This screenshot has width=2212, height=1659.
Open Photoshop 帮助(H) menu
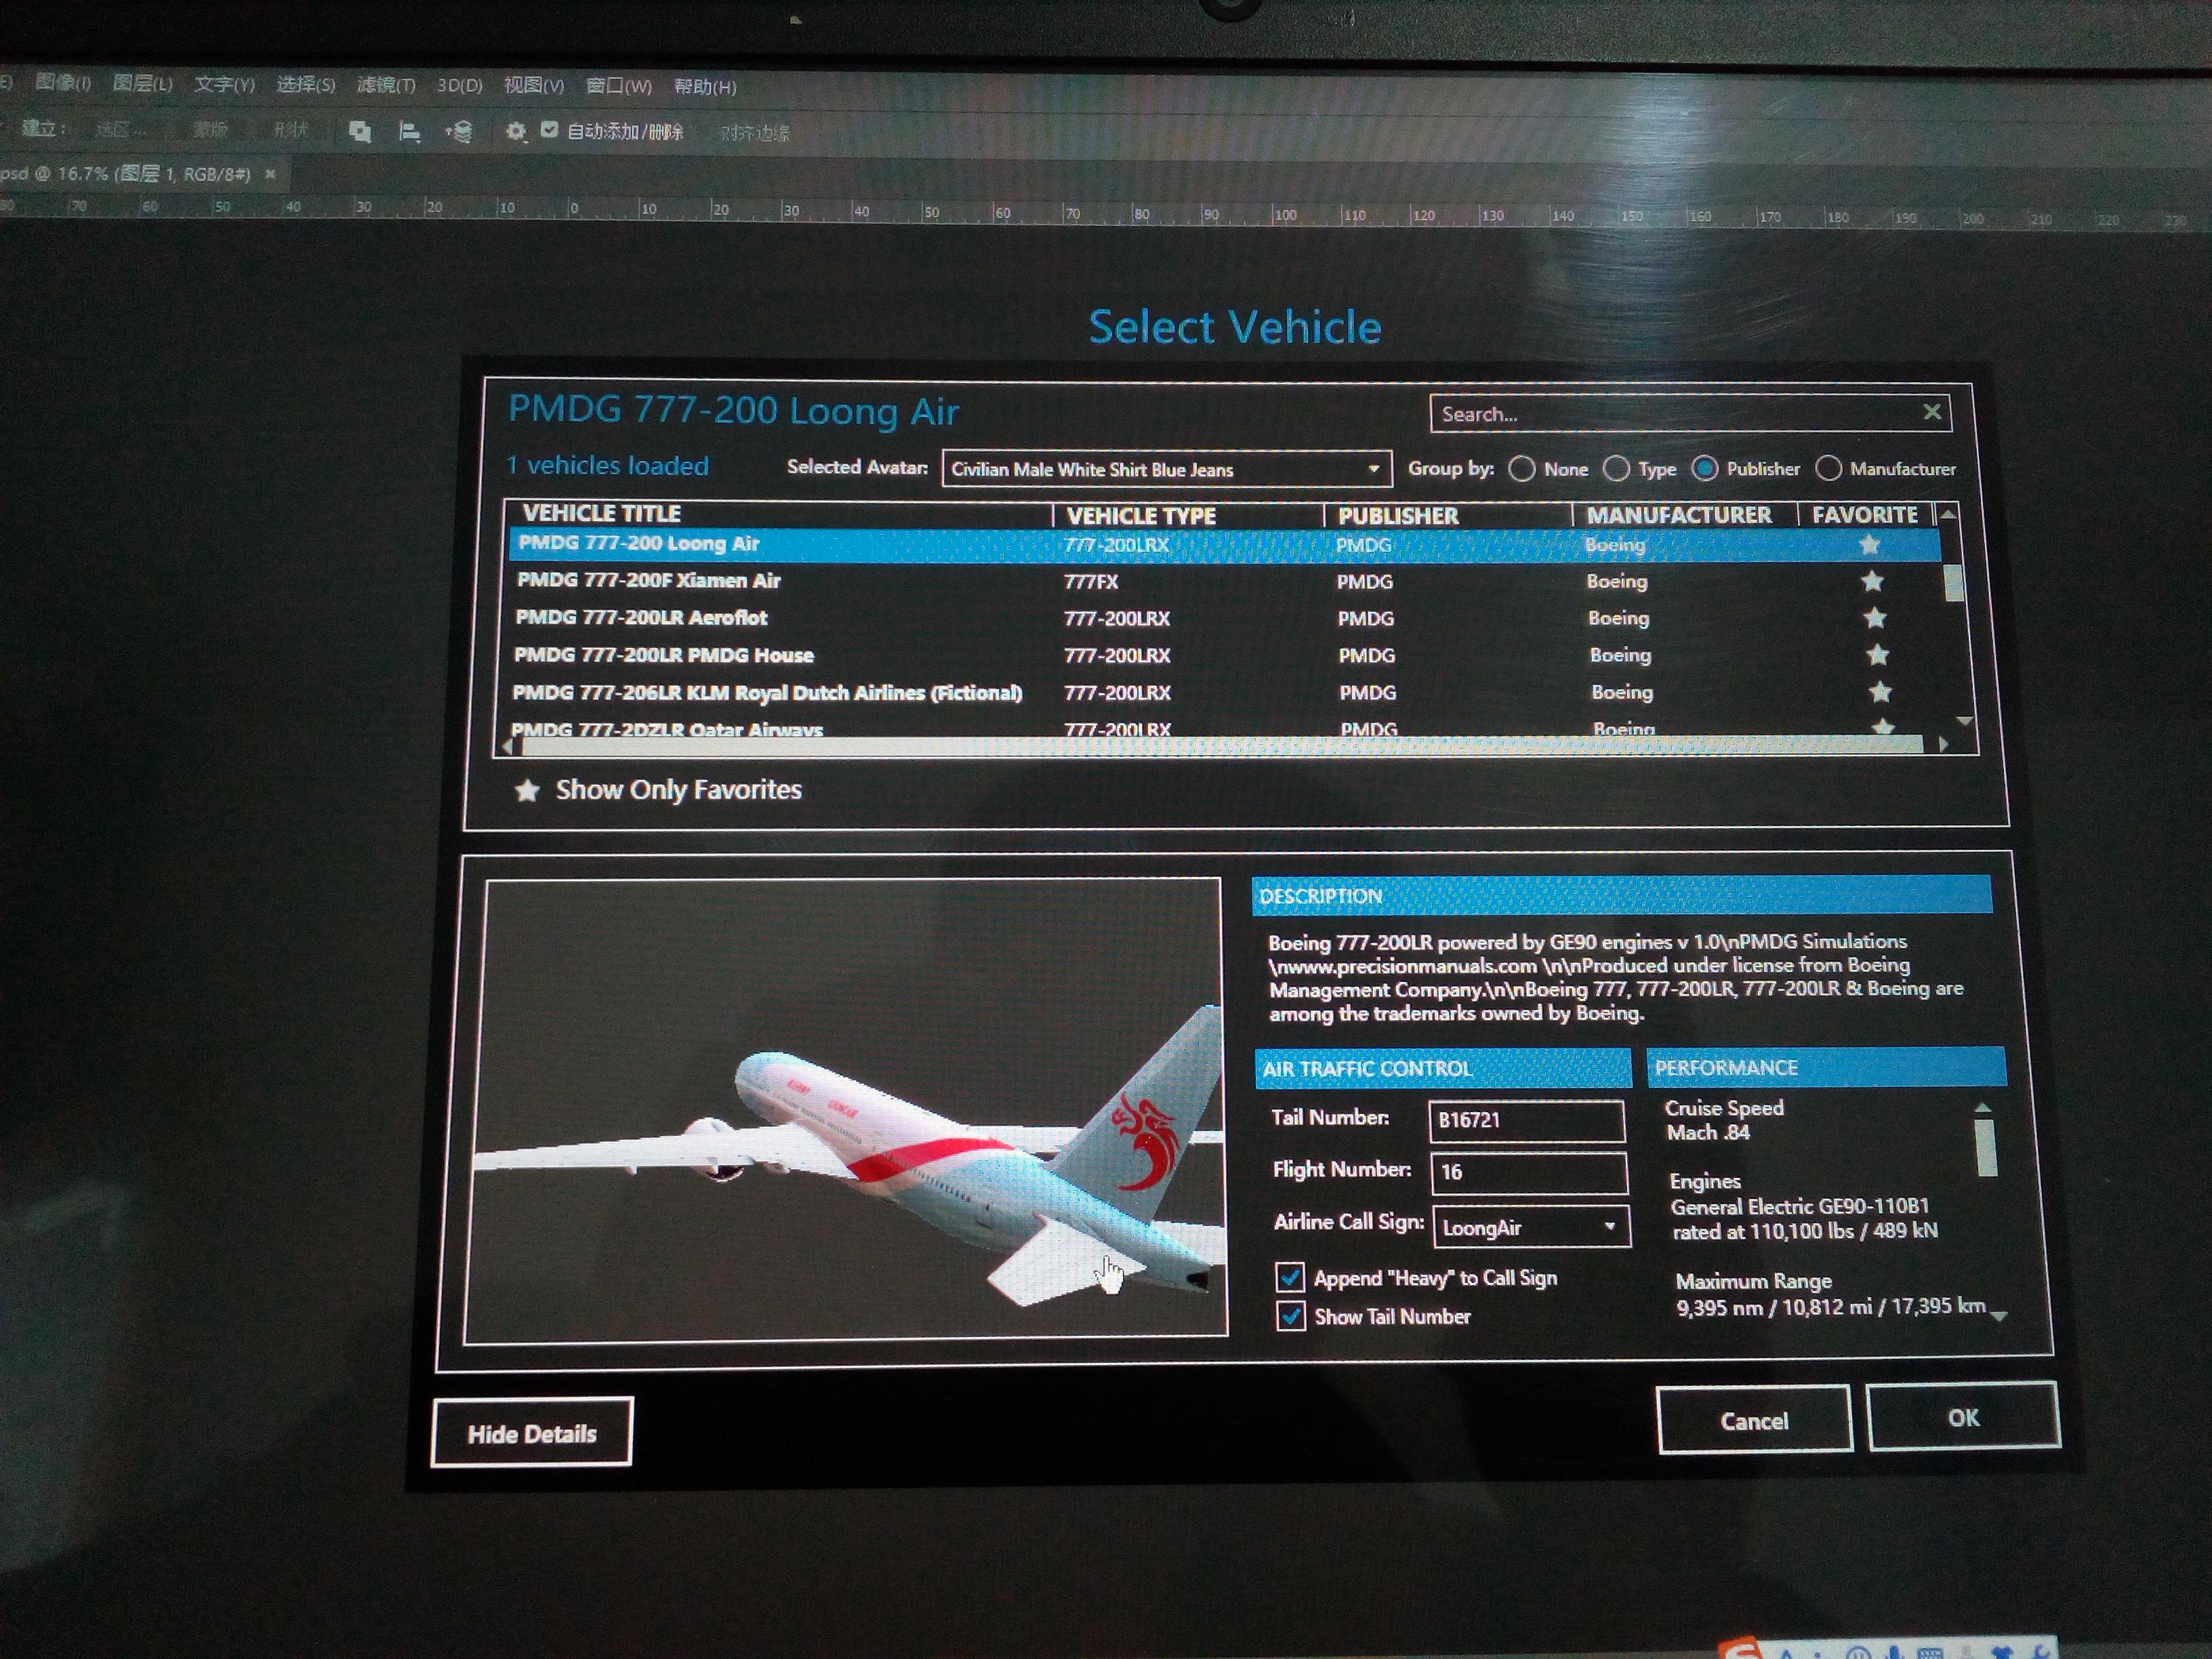point(705,87)
